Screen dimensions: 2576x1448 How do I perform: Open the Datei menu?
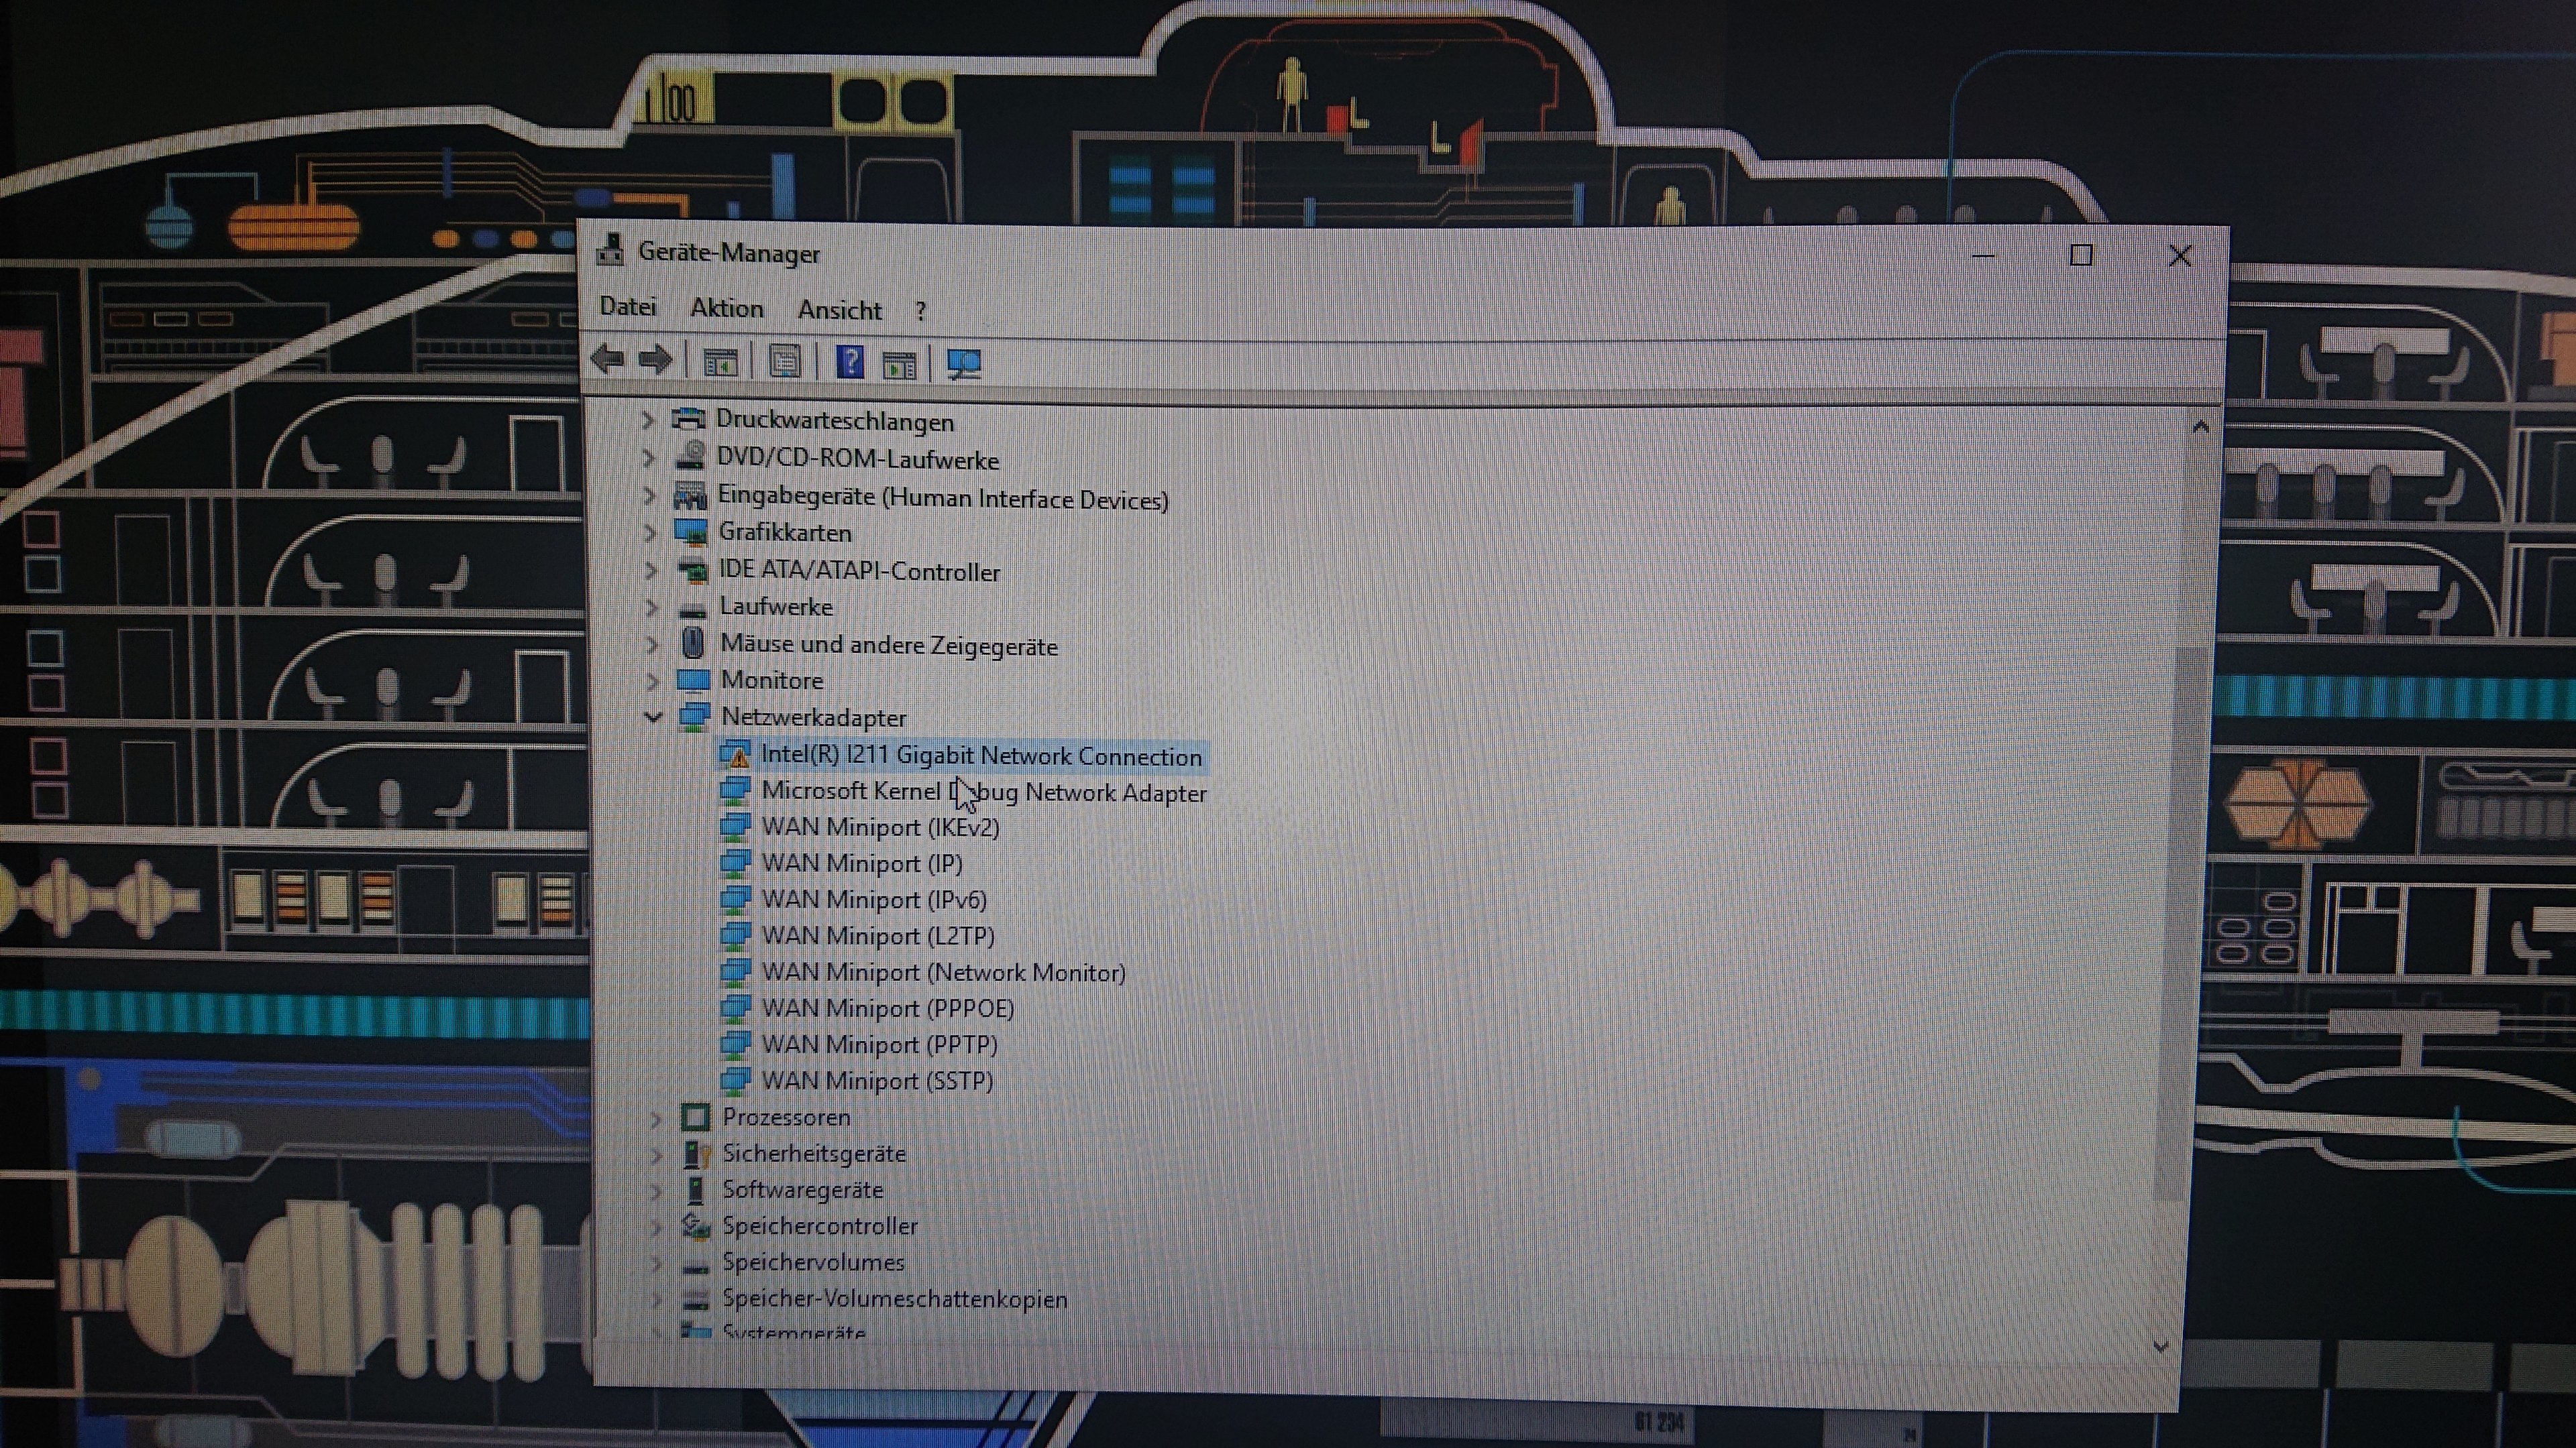(x=627, y=307)
